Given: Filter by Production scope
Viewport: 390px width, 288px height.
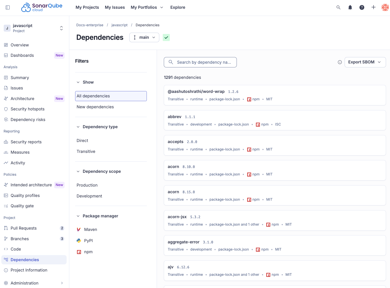Looking at the screenshot, I should [x=111, y=185].
